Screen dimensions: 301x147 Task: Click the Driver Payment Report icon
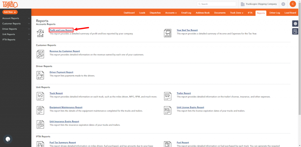click(40, 75)
